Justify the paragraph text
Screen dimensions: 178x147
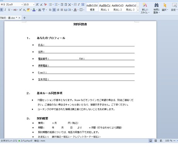coord(62,10)
